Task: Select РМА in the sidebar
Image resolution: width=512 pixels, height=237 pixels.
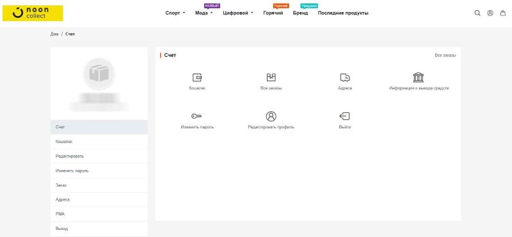Action: [99, 214]
